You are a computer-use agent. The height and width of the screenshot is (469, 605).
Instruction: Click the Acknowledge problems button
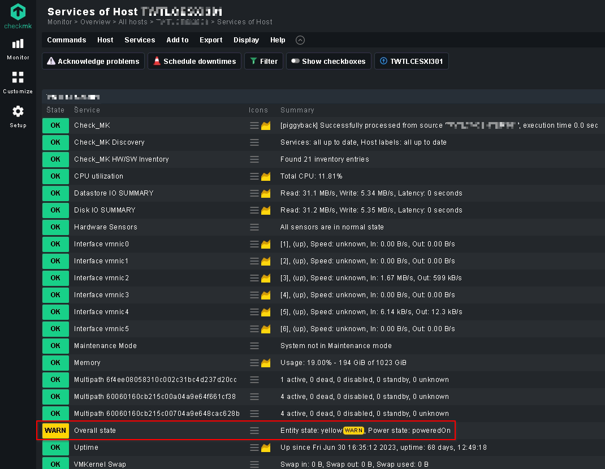[93, 62]
